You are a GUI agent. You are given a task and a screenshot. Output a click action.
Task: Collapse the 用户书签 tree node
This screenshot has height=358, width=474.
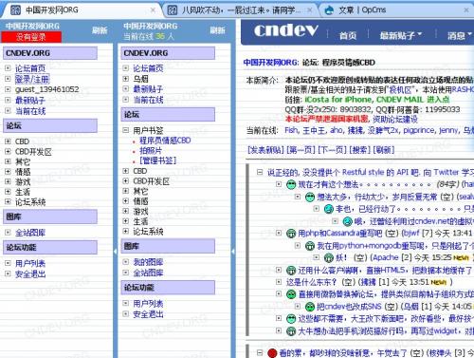(126, 130)
